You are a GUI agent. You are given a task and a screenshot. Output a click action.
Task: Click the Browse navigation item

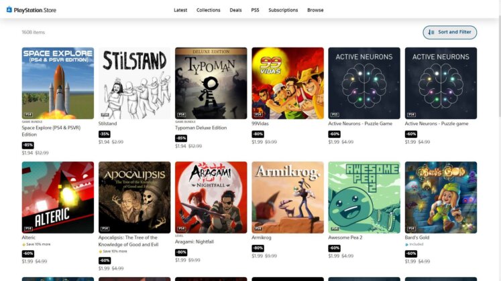click(315, 10)
